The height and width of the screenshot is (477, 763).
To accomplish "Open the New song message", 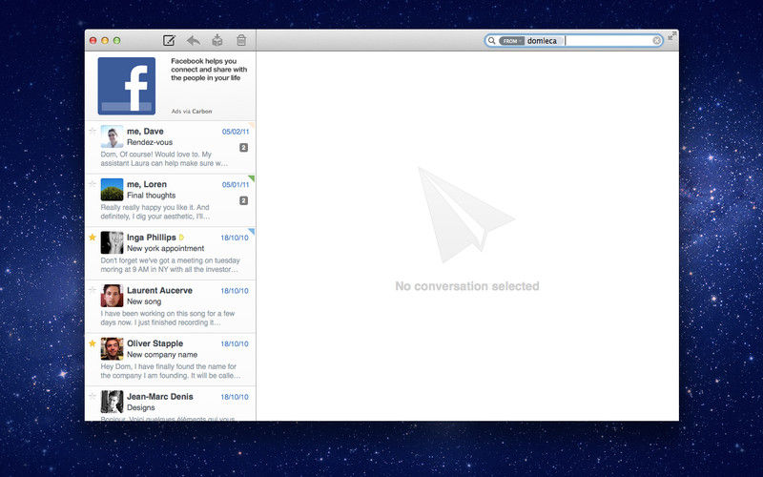I will click(171, 306).
